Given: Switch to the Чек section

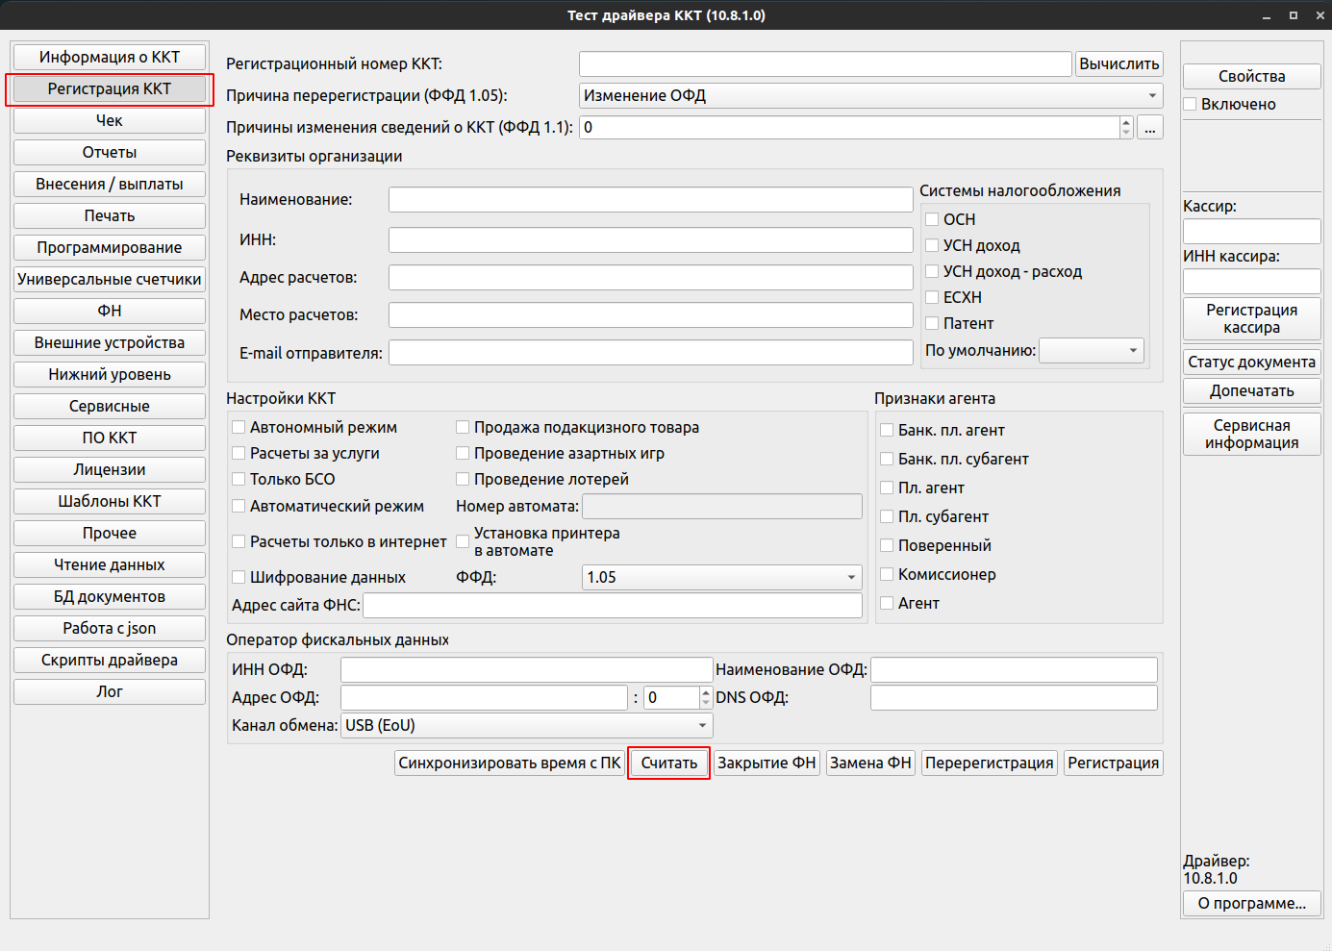Looking at the screenshot, I should [x=110, y=121].
